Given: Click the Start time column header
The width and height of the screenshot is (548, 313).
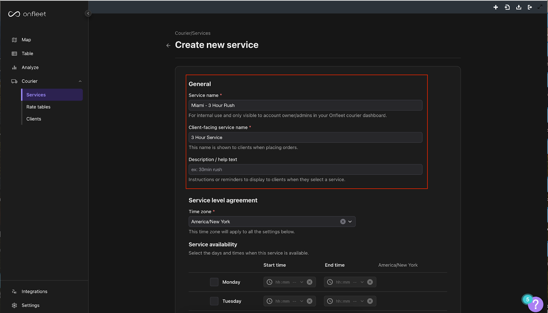Looking at the screenshot, I should (x=274, y=265).
